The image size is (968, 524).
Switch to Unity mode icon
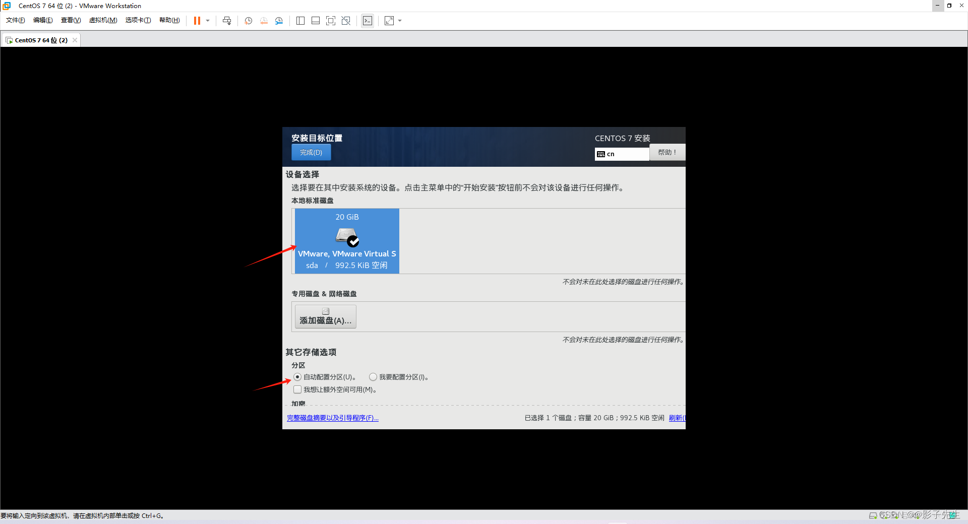[346, 21]
